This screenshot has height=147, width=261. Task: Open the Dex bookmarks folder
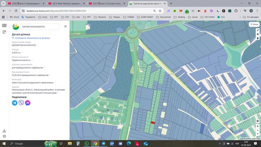[x=76, y=17]
